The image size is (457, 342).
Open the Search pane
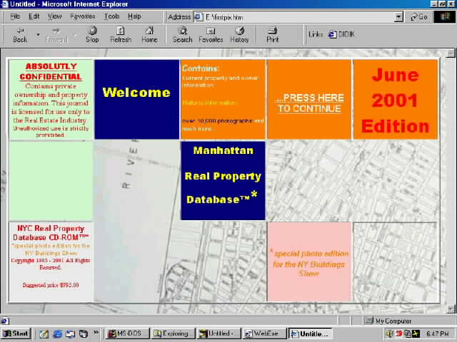tap(182, 34)
